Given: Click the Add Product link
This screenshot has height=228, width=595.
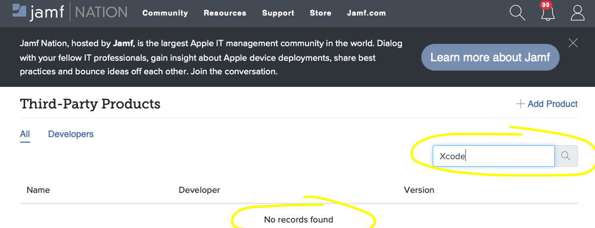Looking at the screenshot, I should pyautogui.click(x=547, y=104).
